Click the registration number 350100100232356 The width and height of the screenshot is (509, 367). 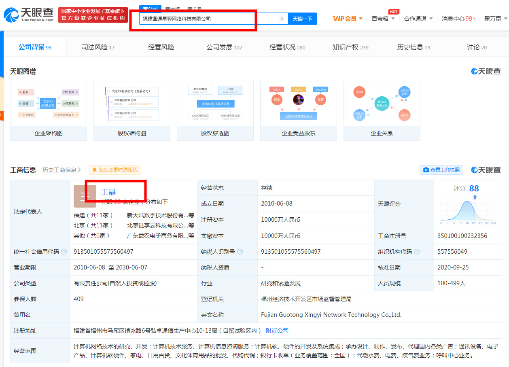(462, 236)
